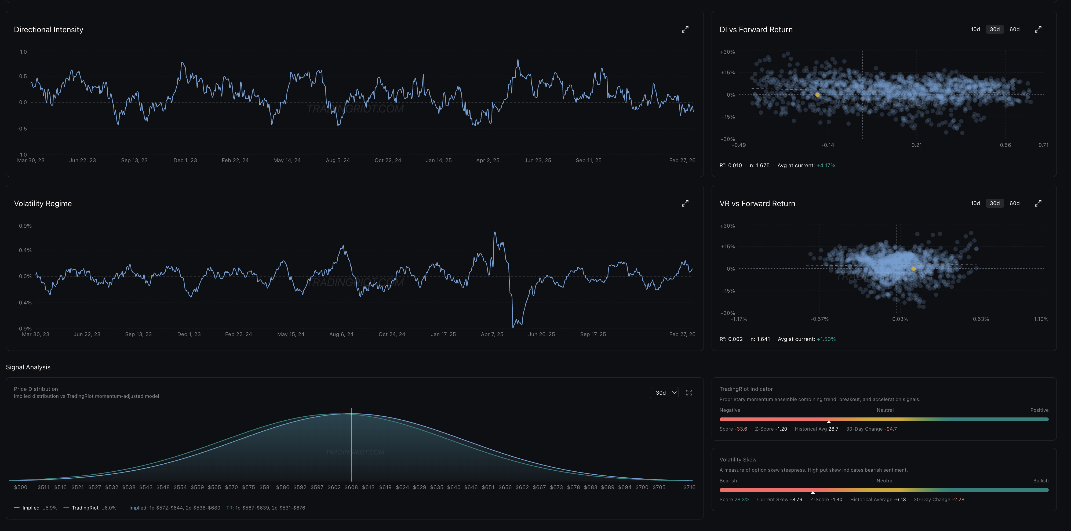Screen dimensions: 1071x531
Task: Click the white current price line in distribution
Action: point(351,445)
